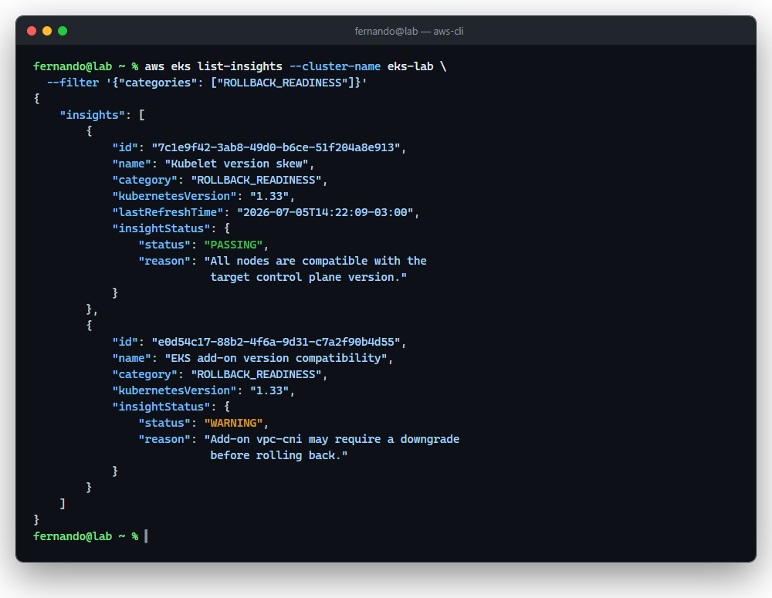Click the filter JSON string with ROLLBACK_READINESS
772x598 pixels.
click(x=236, y=83)
